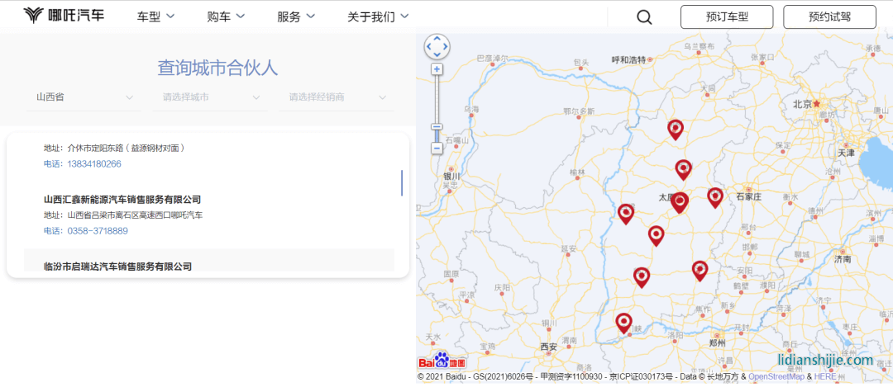
Task: Zoom out with the map minus button
Action: 437,149
